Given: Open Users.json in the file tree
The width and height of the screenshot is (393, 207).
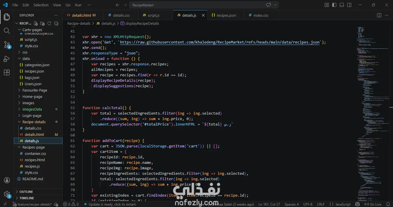Looking at the screenshot, I should coord(33,84).
